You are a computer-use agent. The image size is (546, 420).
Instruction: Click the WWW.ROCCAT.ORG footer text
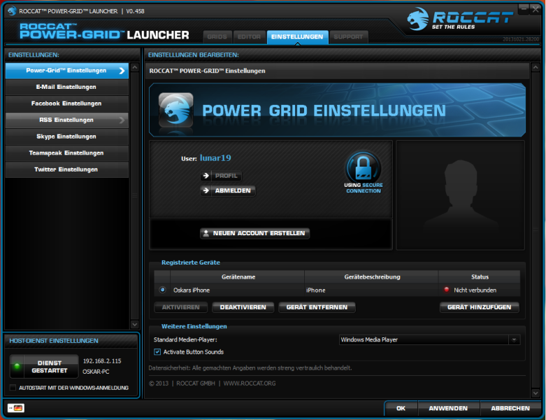(x=250, y=384)
